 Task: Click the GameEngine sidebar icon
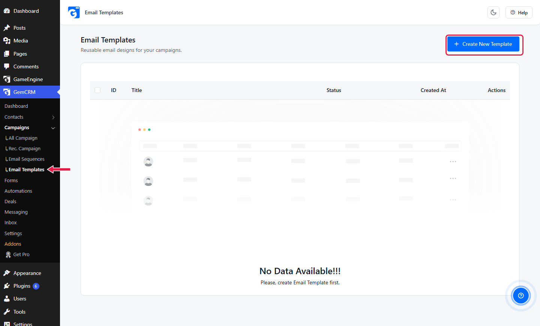coord(7,79)
